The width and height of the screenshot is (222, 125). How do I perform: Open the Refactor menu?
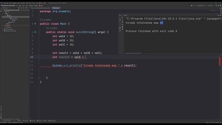click(x=23, y=3)
